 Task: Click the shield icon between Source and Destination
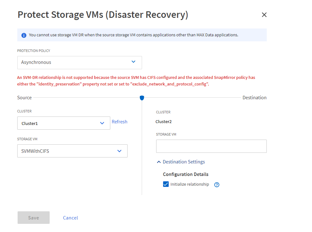point(142,98)
